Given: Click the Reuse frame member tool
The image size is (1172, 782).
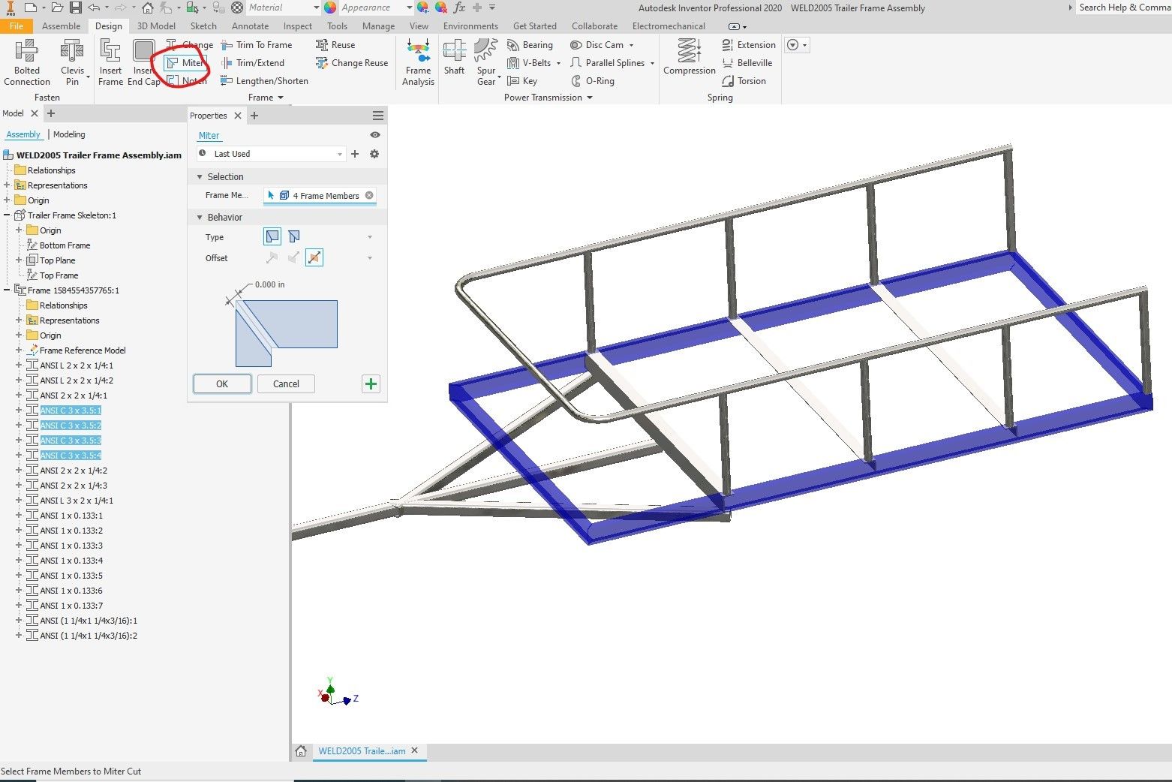Looking at the screenshot, I should (335, 45).
